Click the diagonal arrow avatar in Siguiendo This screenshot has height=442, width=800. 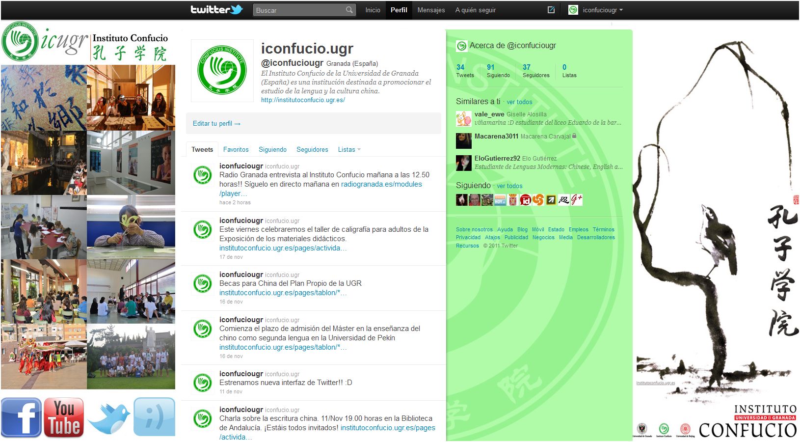[x=551, y=200]
